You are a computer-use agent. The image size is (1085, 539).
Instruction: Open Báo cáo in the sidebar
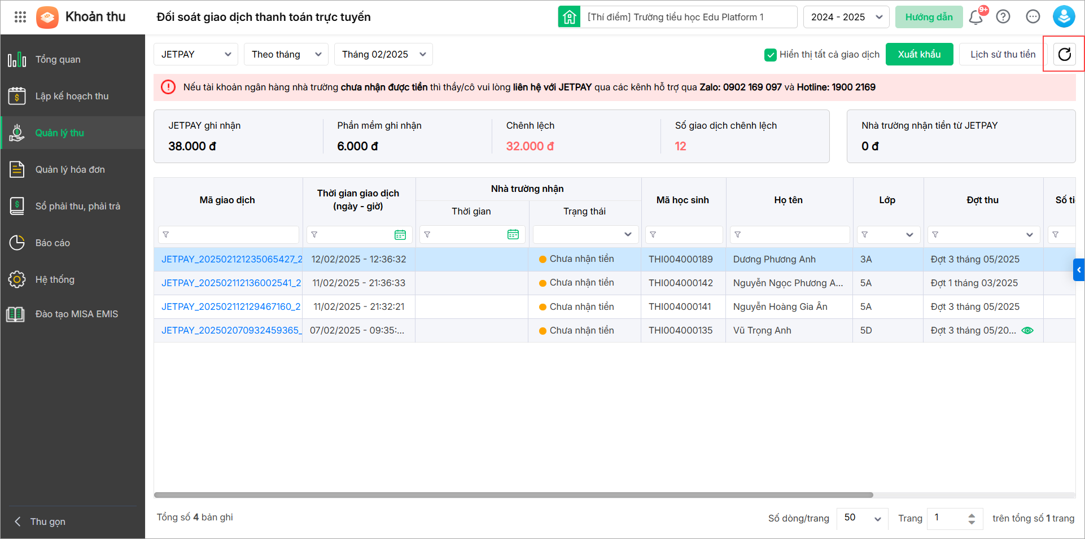tap(53, 243)
